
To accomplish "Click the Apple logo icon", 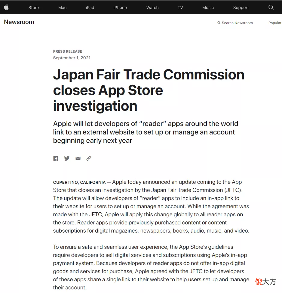I will [x=6, y=8].
